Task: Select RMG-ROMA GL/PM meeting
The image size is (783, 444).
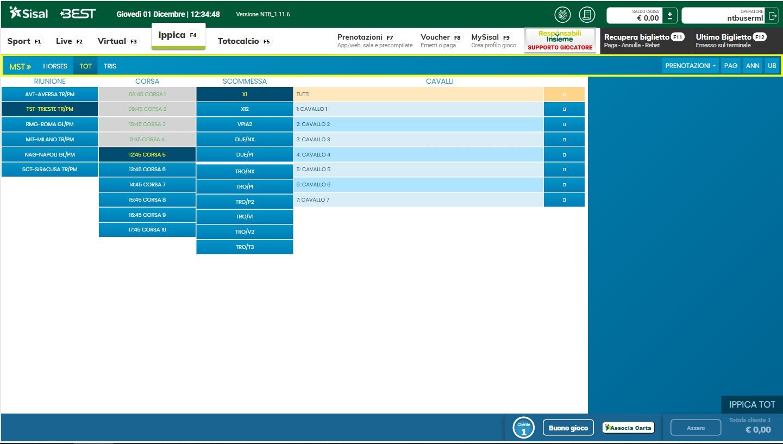Action: (49, 124)
